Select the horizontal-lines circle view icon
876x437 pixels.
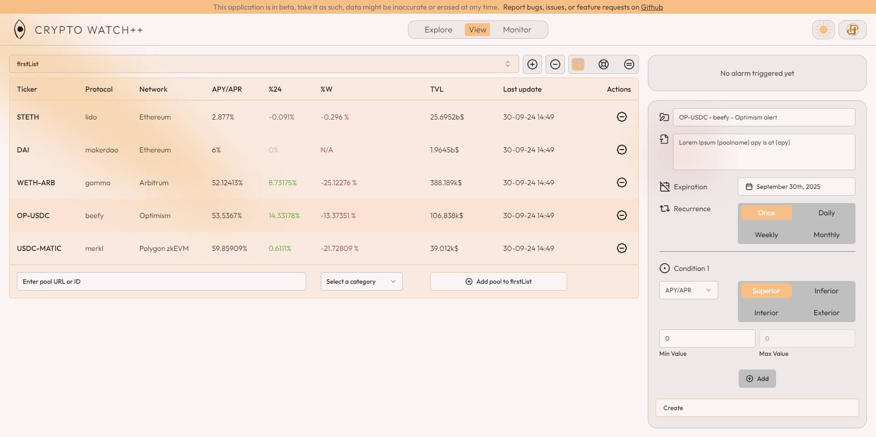coord(629,64)
